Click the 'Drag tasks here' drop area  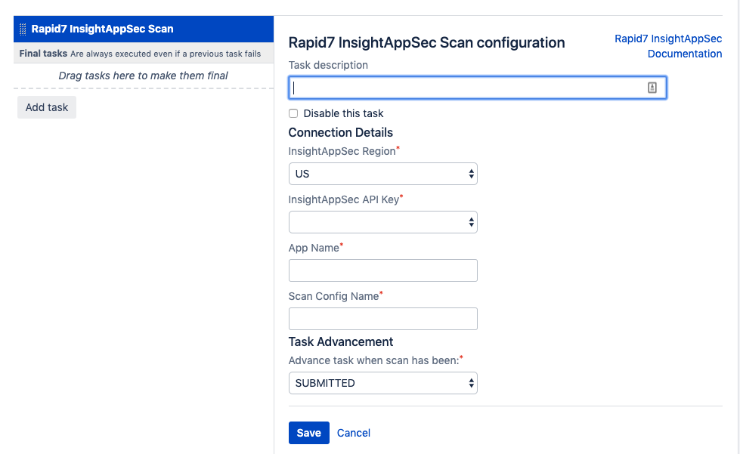pos(144,76)
